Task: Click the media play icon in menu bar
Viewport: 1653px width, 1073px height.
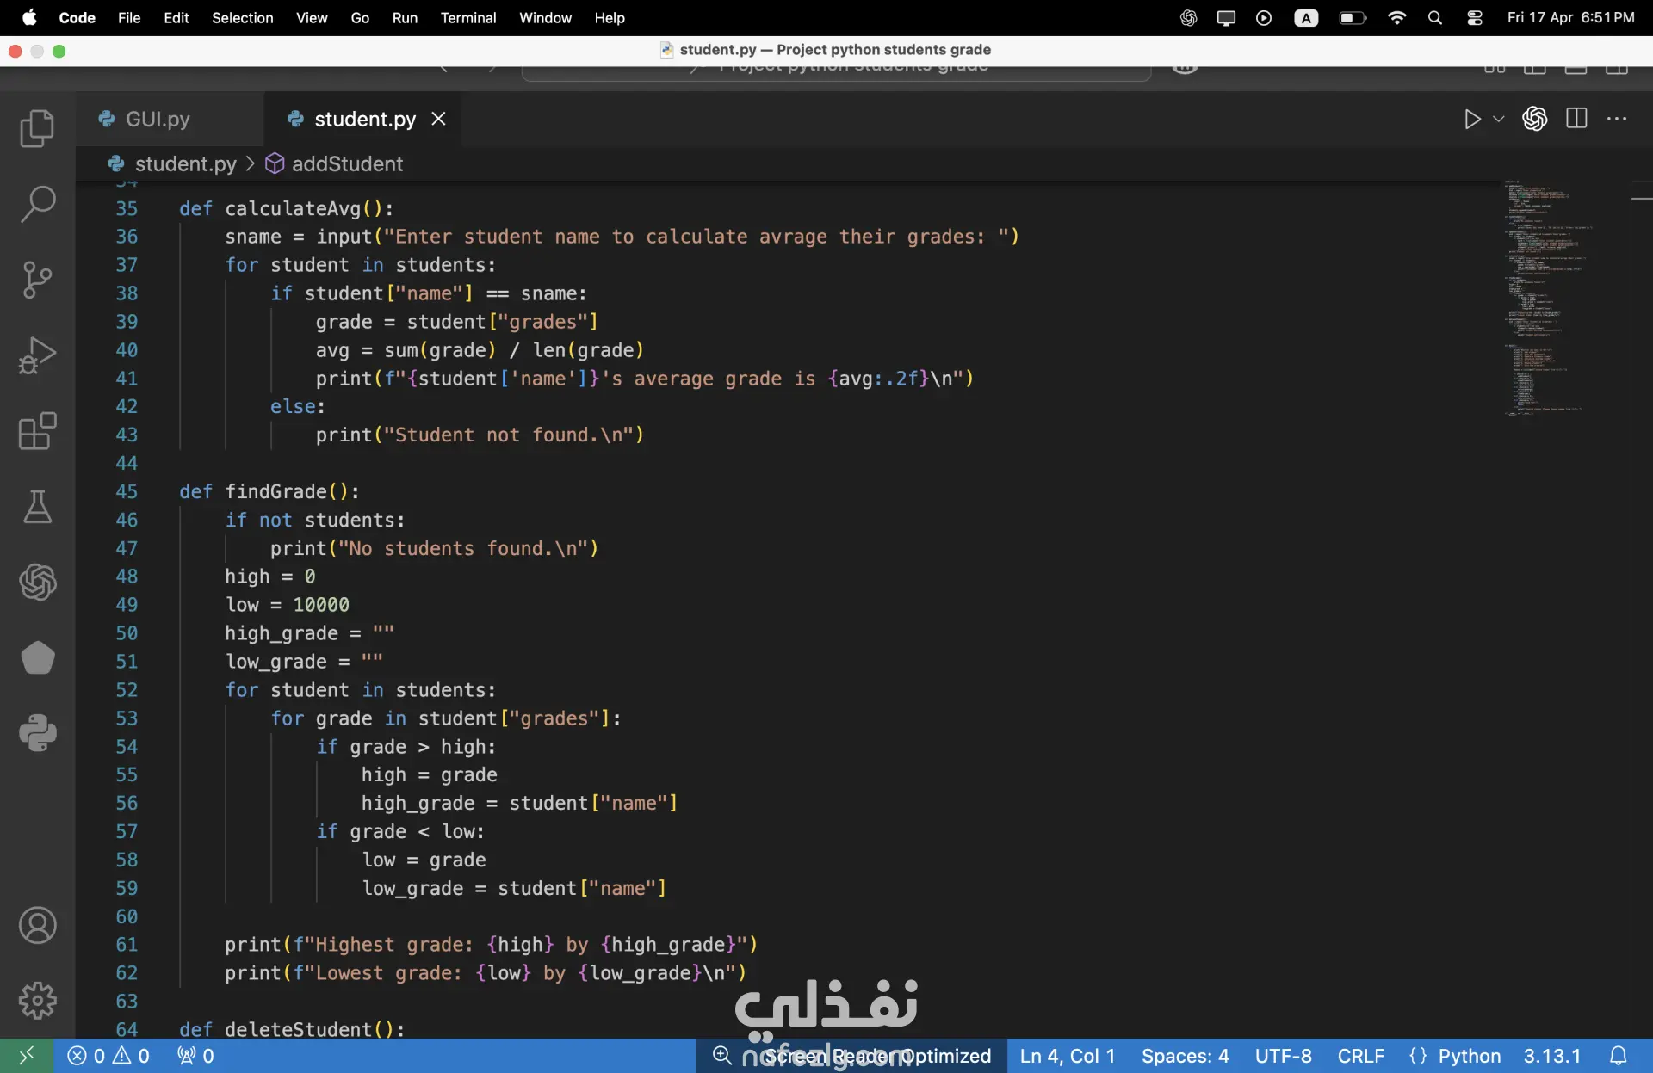Action: point(1263,17)
